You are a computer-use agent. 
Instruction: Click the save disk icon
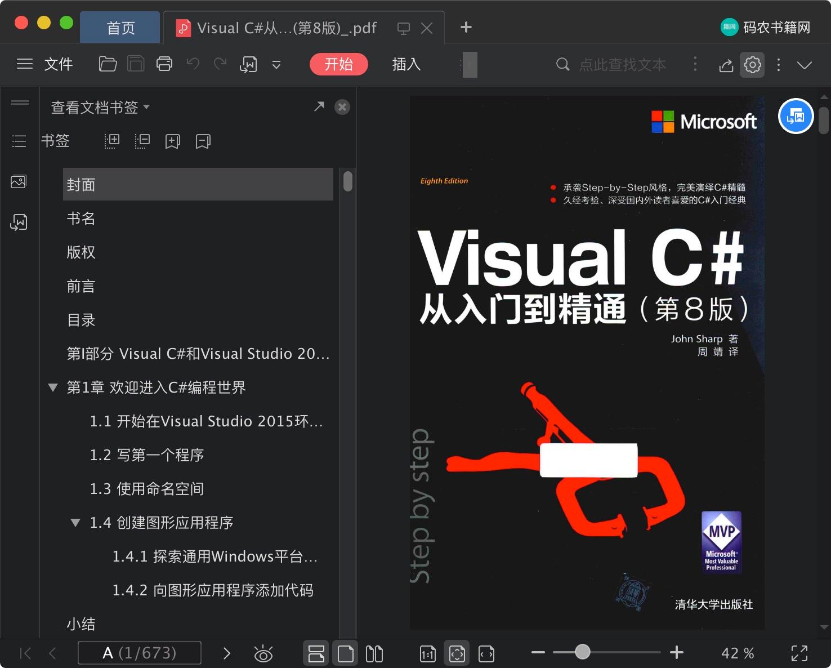(x=136, y=64)
